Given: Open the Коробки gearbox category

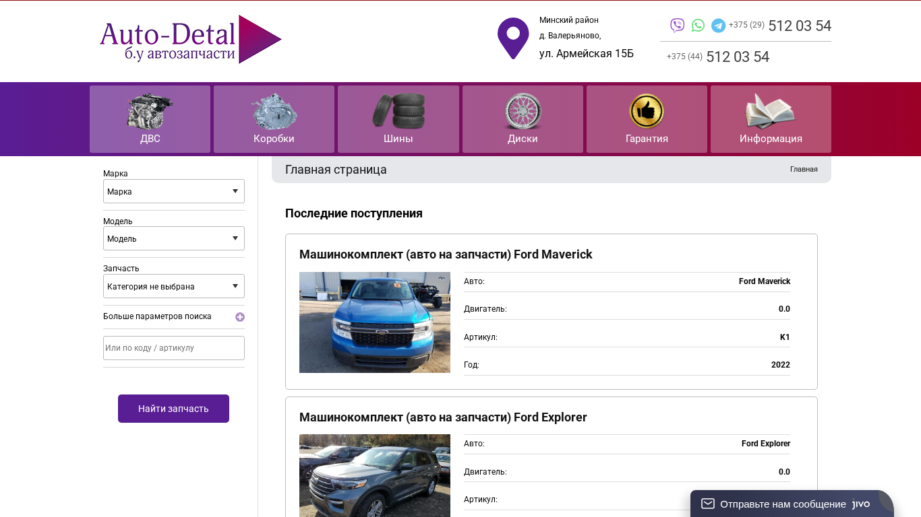Looking at the screenshot, I should tap(274, 119).
